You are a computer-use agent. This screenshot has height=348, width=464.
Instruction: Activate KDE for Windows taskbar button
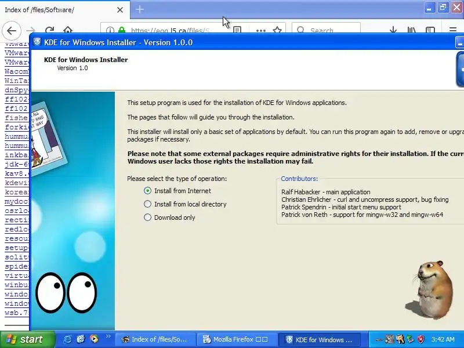[320, 339]
